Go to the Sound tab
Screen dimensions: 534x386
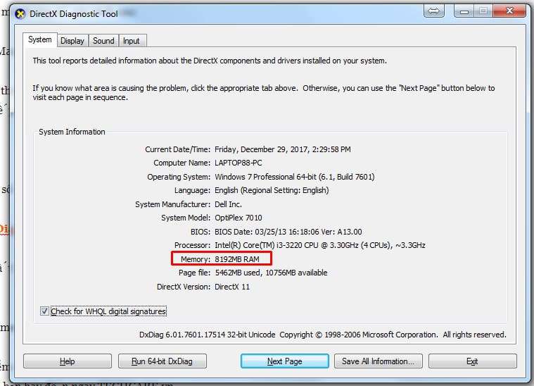pyautogui.click(x=103, y=41)
